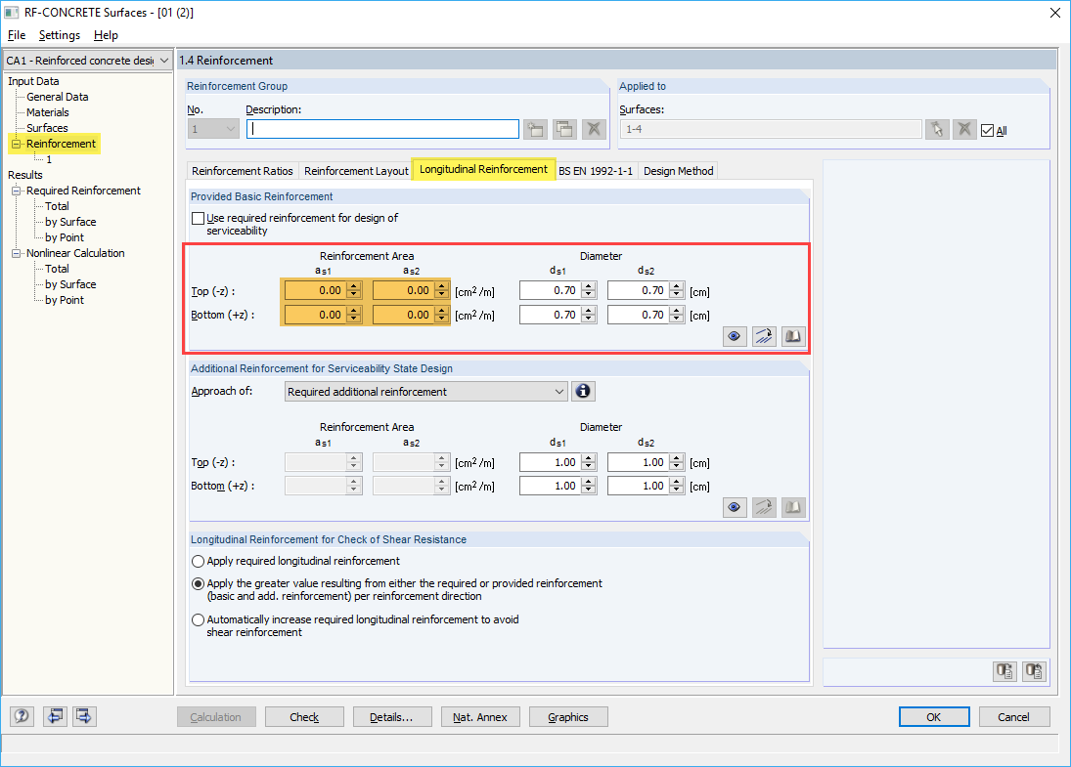The width and height of the screenshot is (1071, 767).
Task: Click the Nat. Annex button
Action: [x=480, y=716]
